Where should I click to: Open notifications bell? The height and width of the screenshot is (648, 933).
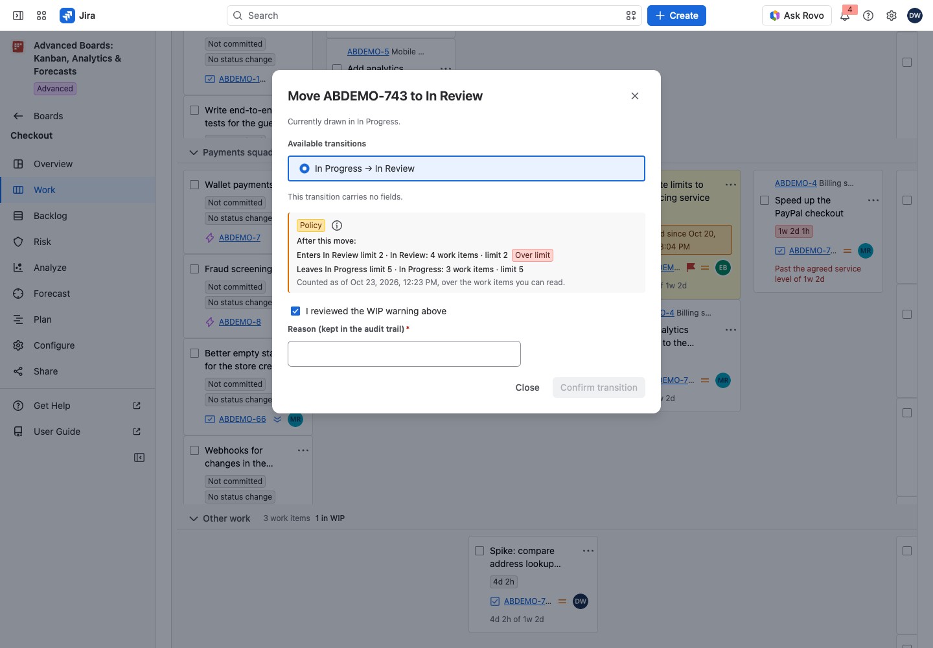[845, 16]
